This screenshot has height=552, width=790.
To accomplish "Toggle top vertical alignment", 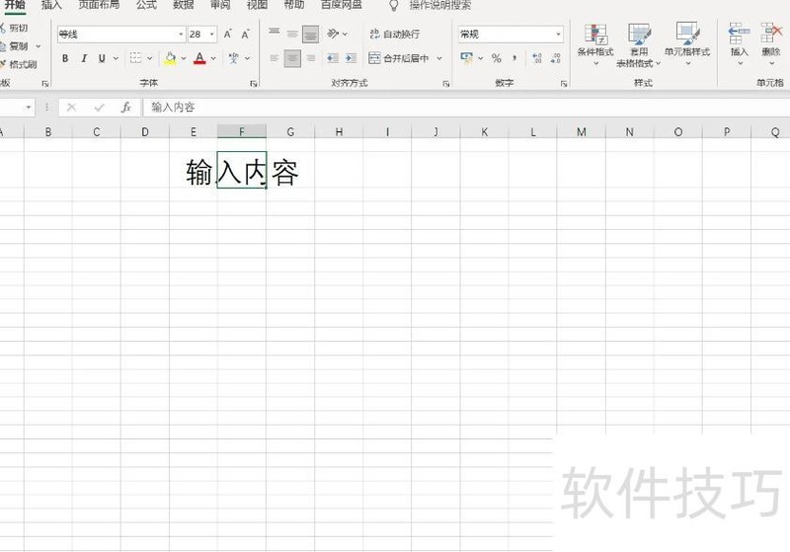I will pos(275,34).
